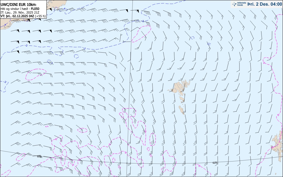Click the 'UWC/DINI EUR 10km' title
Image resolution: width=283 pixels, height=177 pixels.
(19, 5)
